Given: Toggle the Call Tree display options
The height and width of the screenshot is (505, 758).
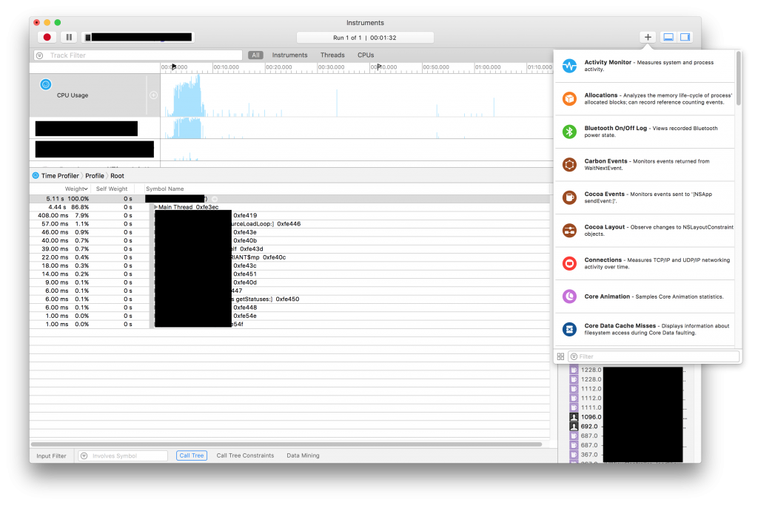Looking at the screenshot, I should point(191,455).
